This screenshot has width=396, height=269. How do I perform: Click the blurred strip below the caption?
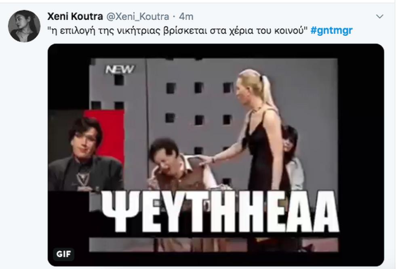pos(213,244)
